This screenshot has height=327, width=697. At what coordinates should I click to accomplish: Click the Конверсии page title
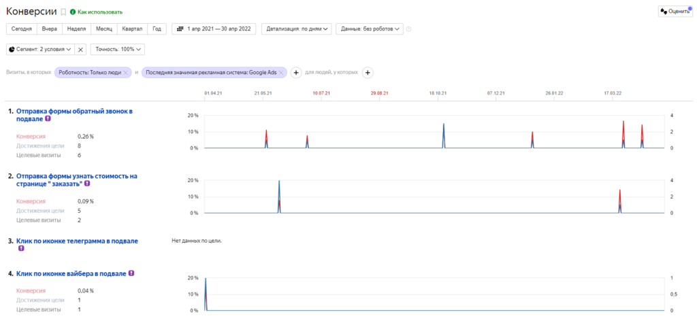31,12
